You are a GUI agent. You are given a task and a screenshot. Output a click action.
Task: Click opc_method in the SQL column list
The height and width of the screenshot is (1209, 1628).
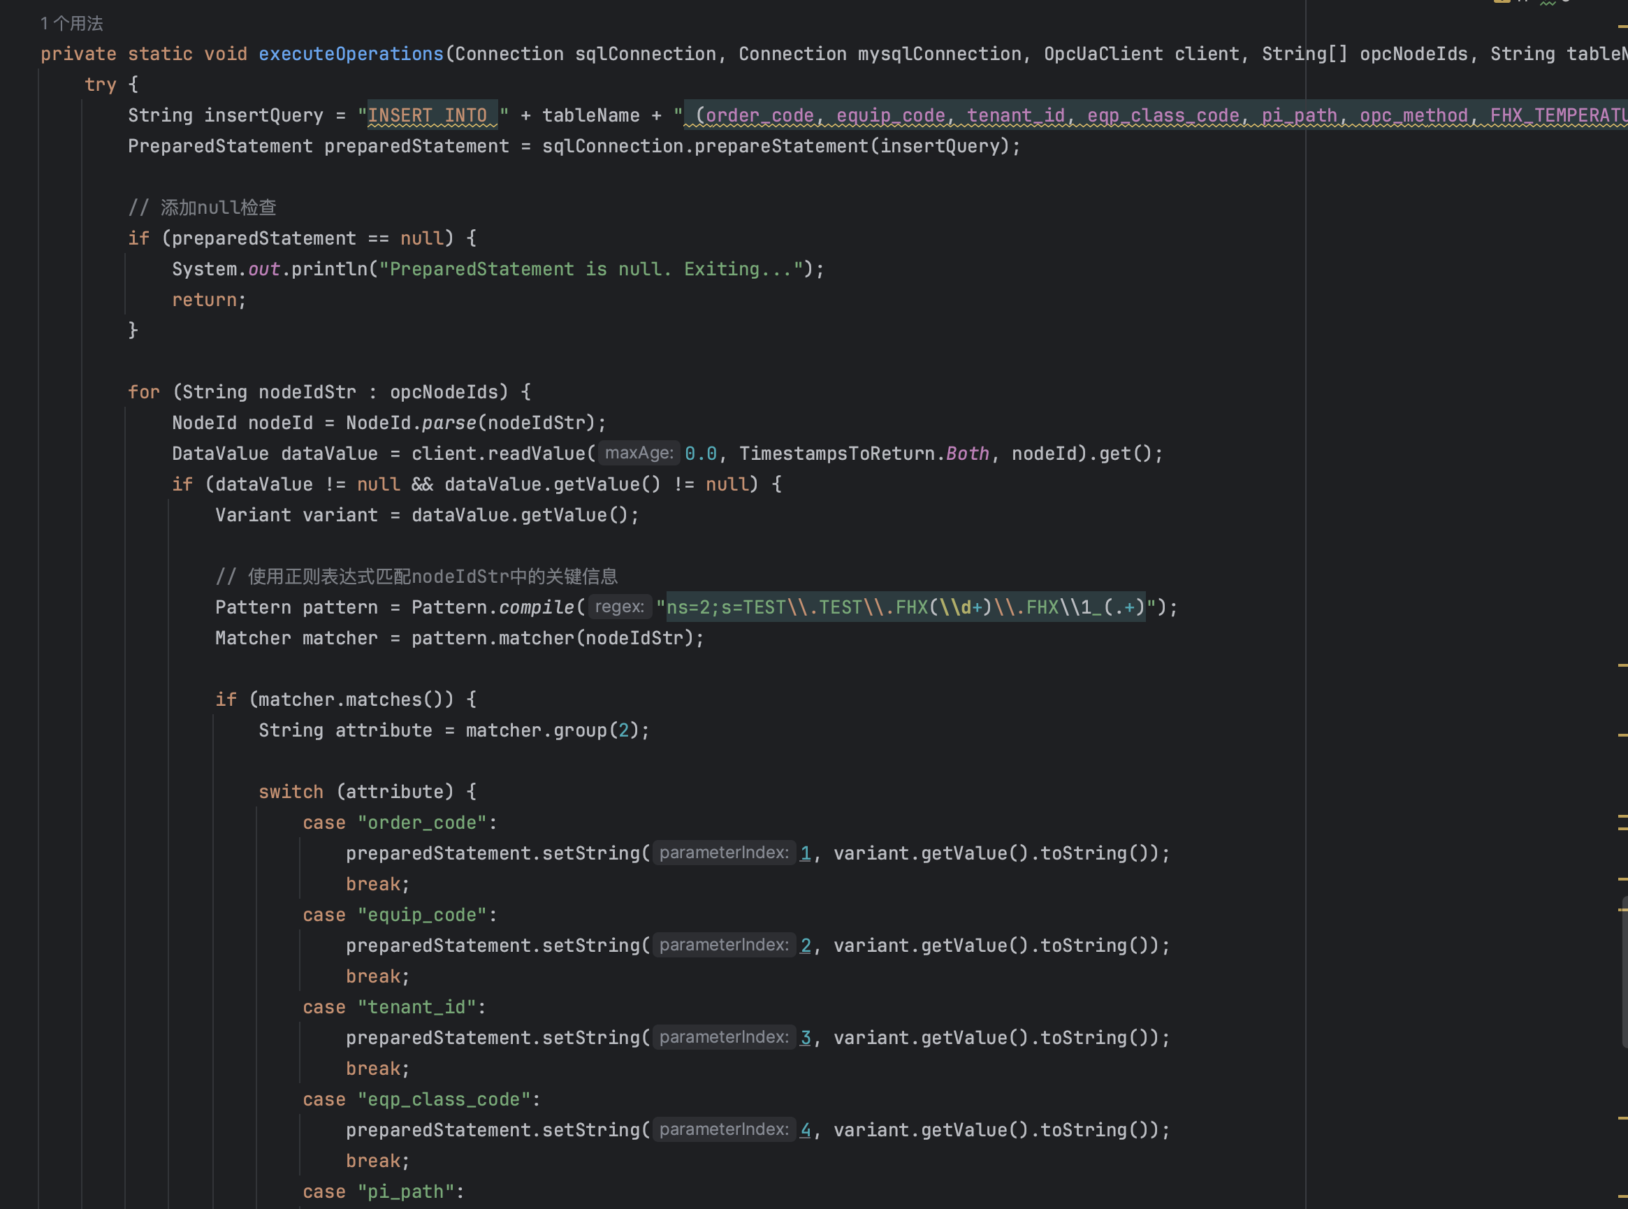1413,115
